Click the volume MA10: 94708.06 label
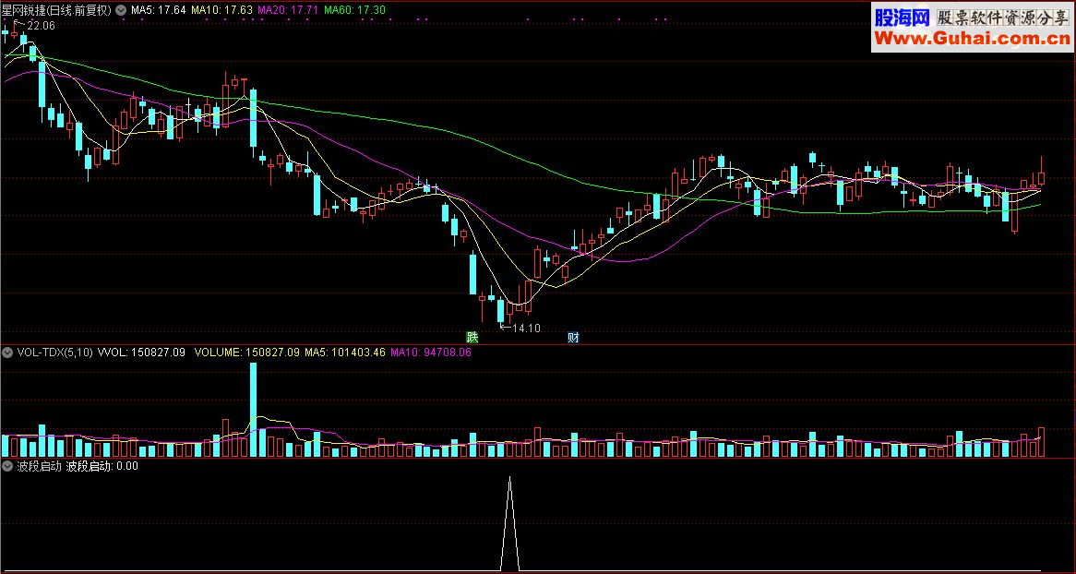1076x574 pixels. 430,353
